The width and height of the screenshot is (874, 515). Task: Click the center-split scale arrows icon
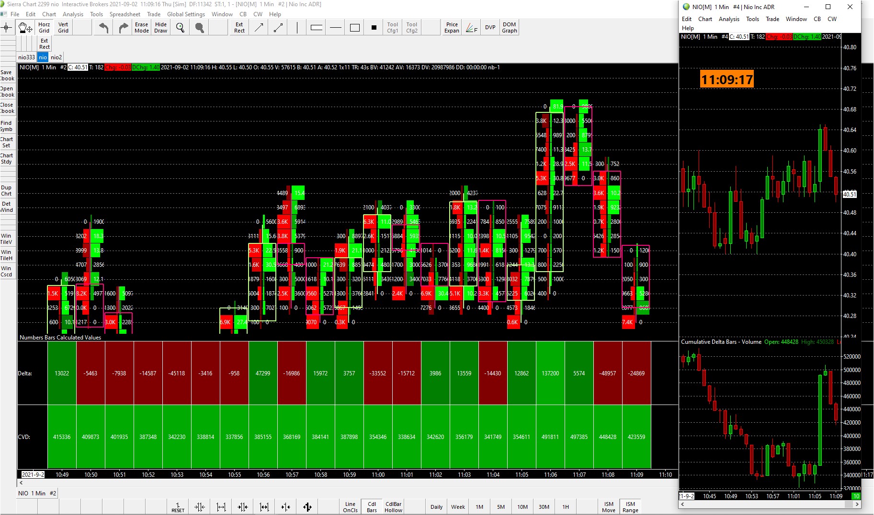point(286,507)
